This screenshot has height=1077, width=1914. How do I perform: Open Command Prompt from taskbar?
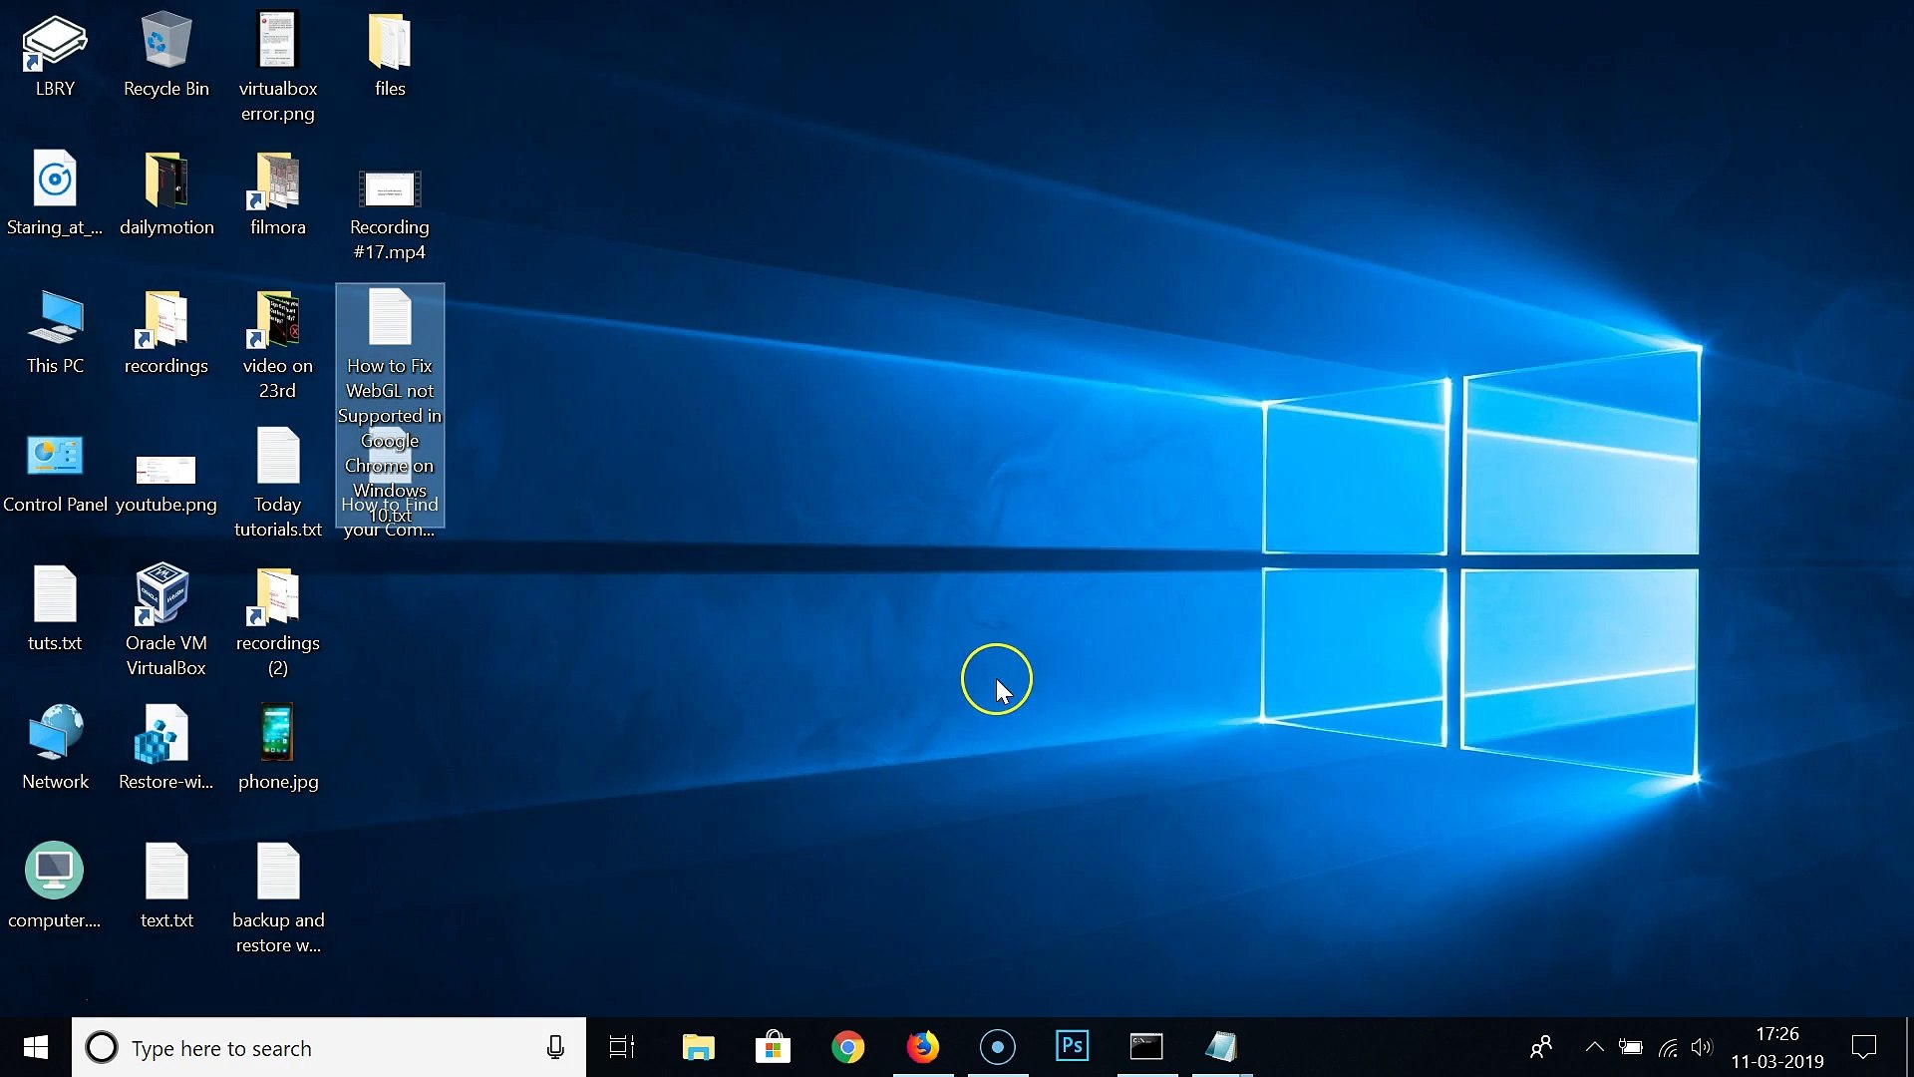[x=1146, y=1047]
